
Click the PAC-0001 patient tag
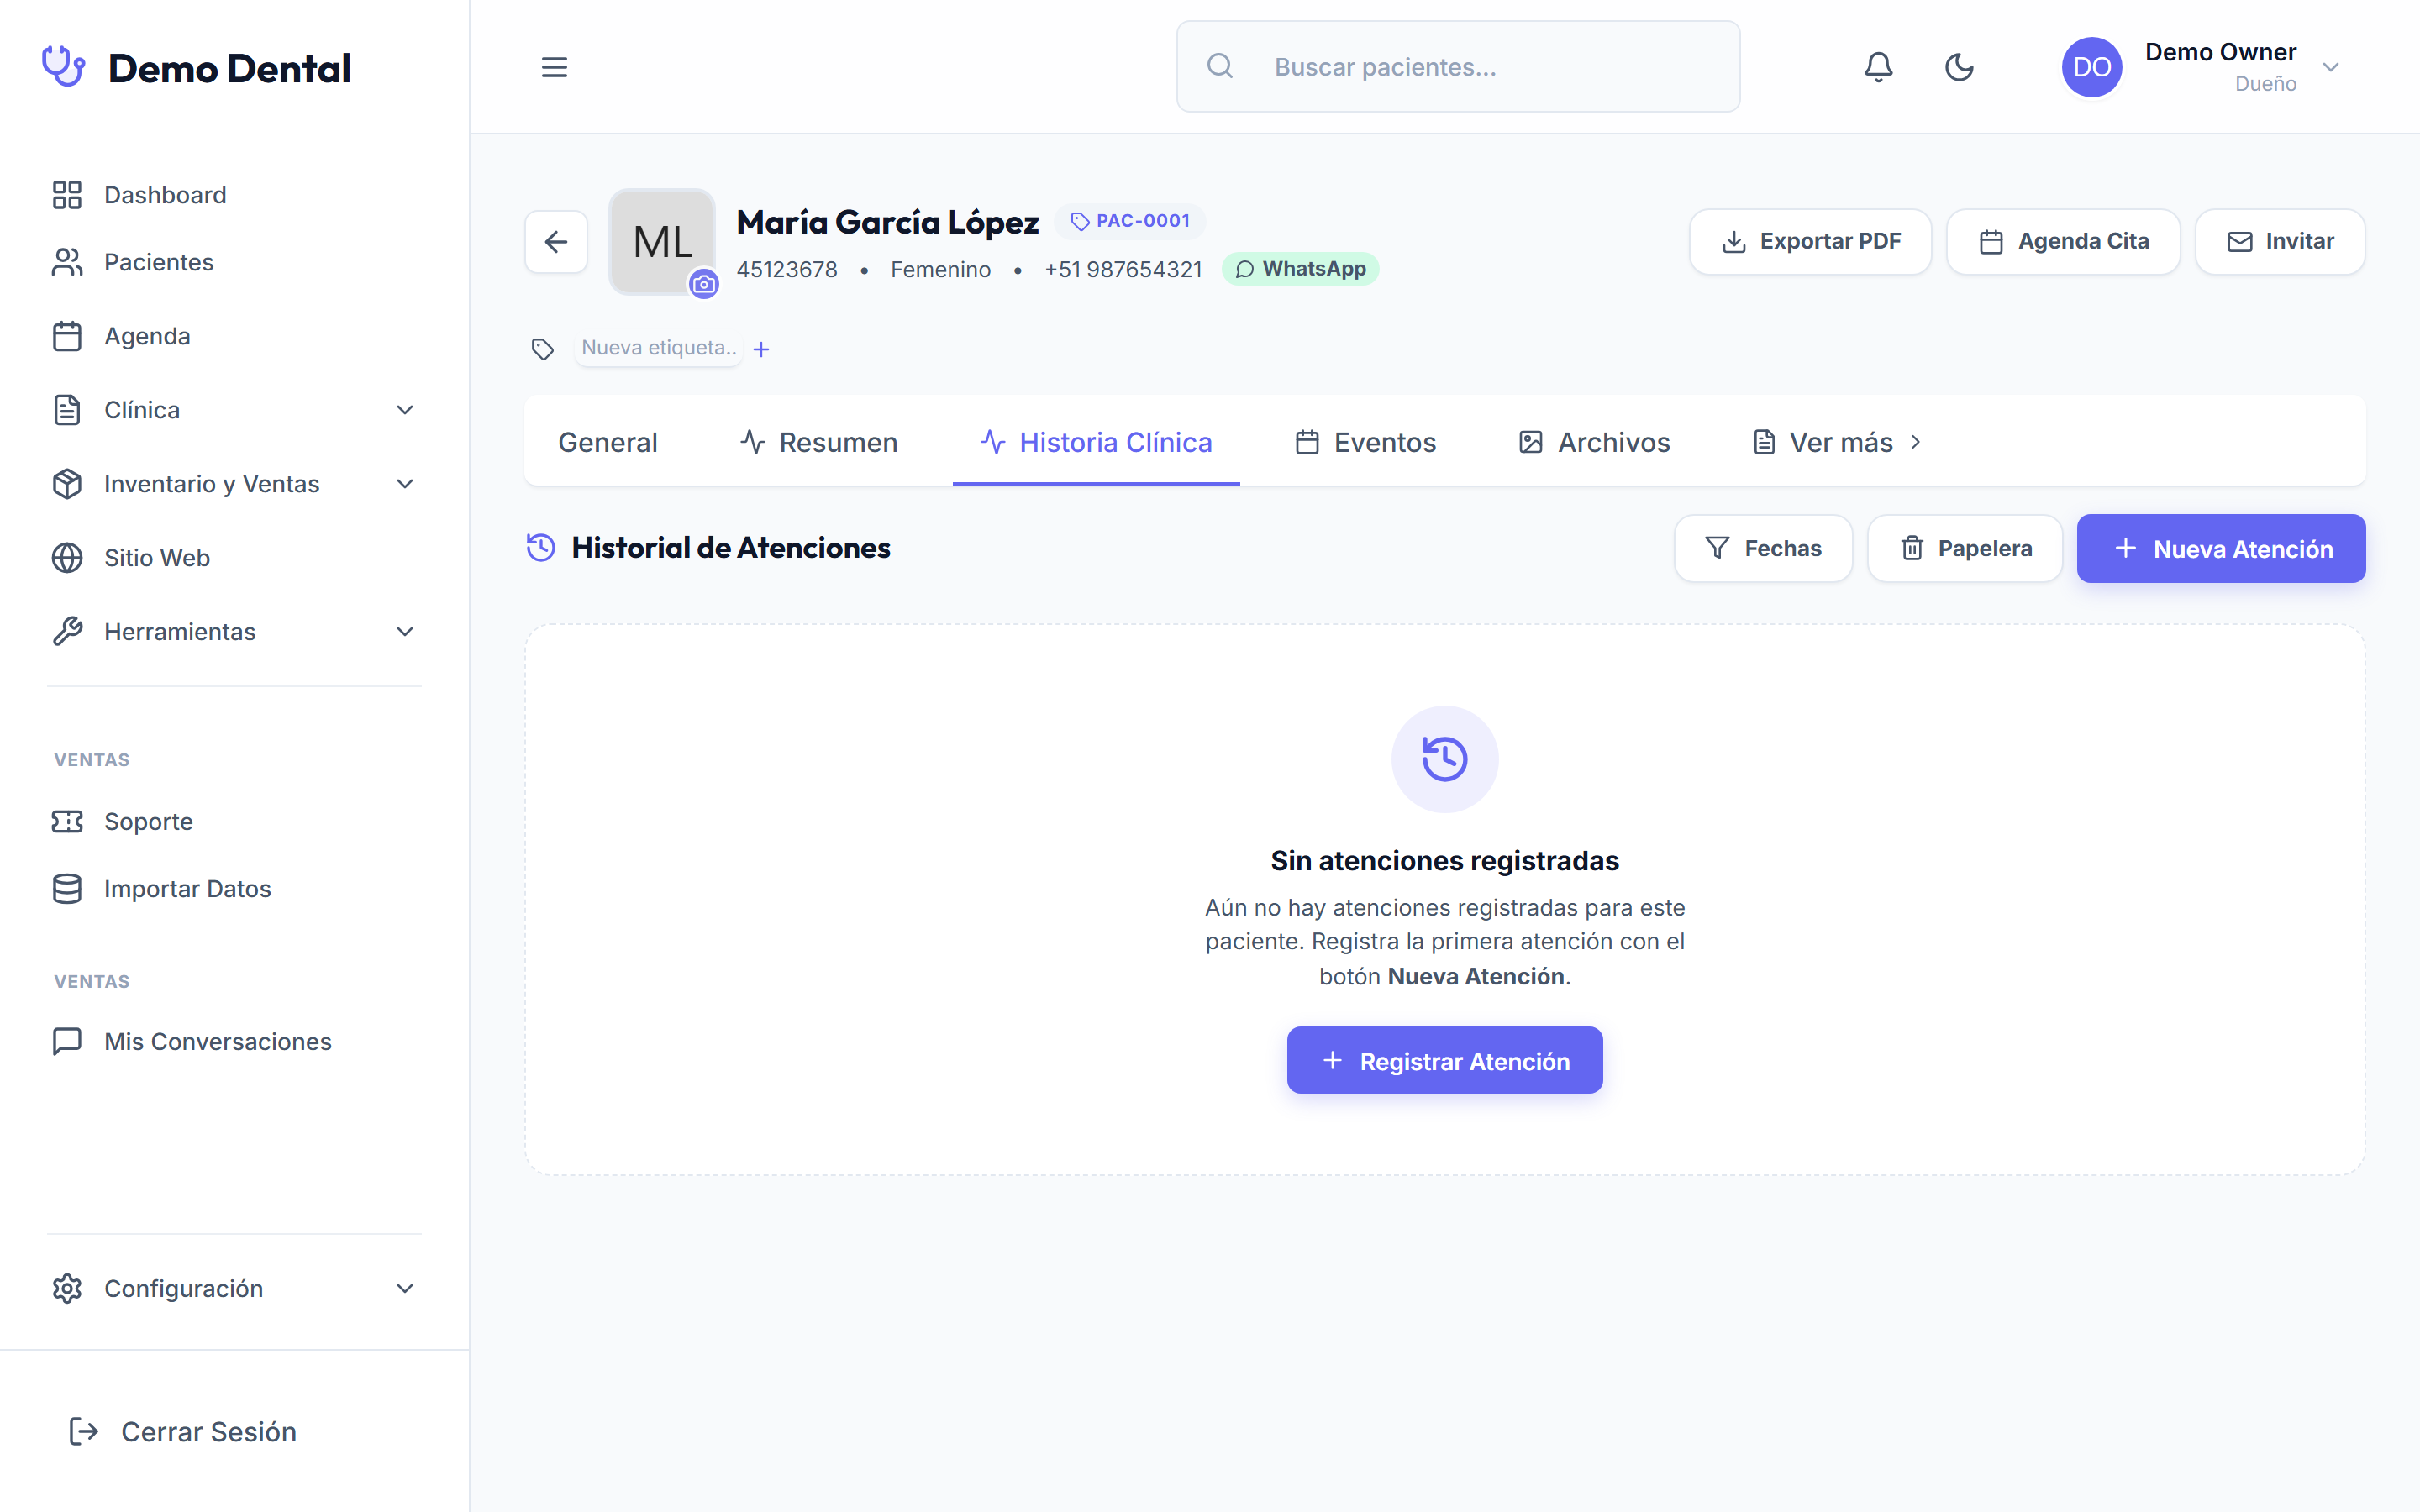pos(1130,221)
